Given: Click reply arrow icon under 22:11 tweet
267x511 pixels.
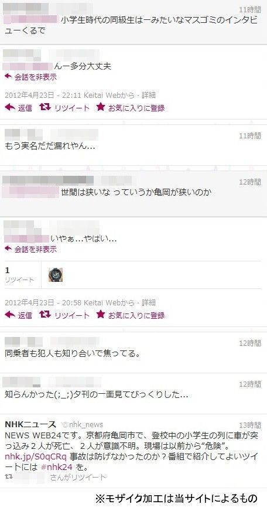Looking at the screenshot, I should 10,107.
